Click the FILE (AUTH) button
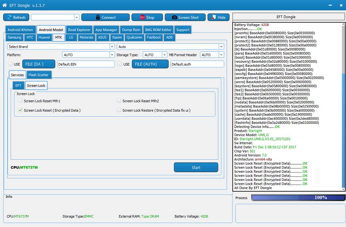The width and height of the screenshot is (346, 227). [150, 64]
